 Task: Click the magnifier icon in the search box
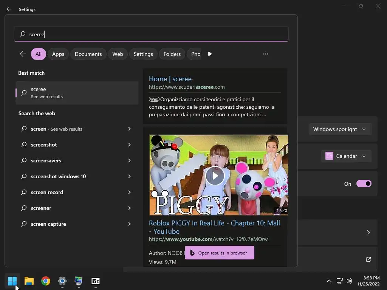23,34
